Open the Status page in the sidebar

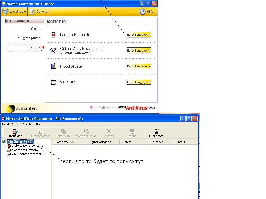pyautogui.click(x=36, y=29)
